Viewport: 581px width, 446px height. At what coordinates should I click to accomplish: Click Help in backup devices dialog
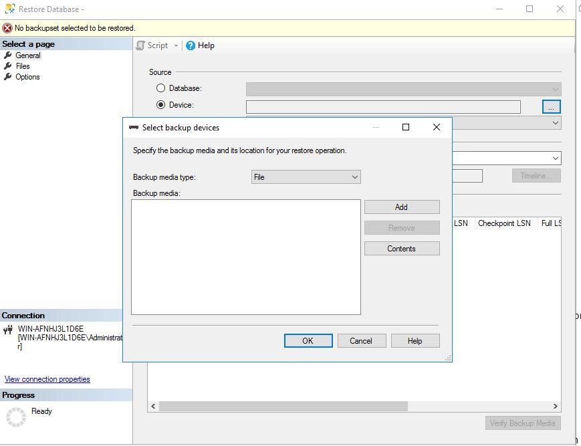(415, 341)
